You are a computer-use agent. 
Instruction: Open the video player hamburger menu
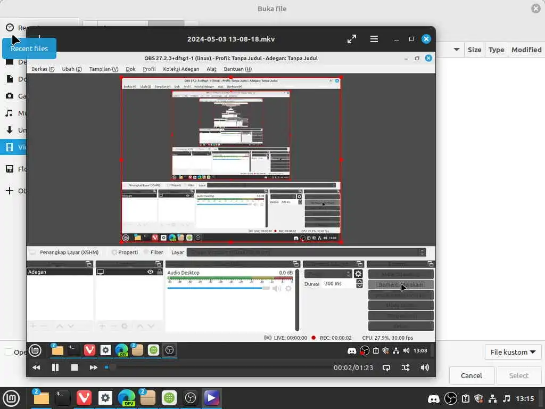click(374, 39)
